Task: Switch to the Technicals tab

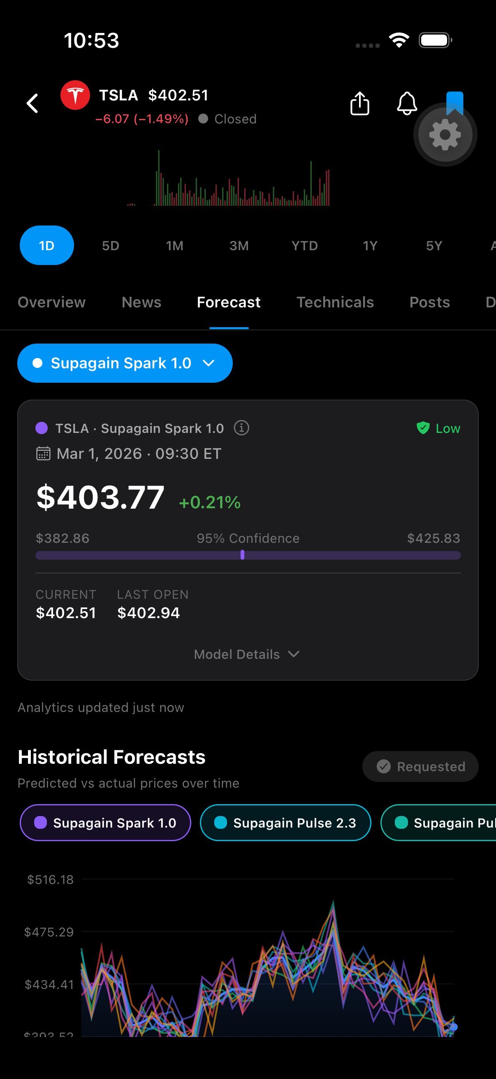Action: point(335,302)
